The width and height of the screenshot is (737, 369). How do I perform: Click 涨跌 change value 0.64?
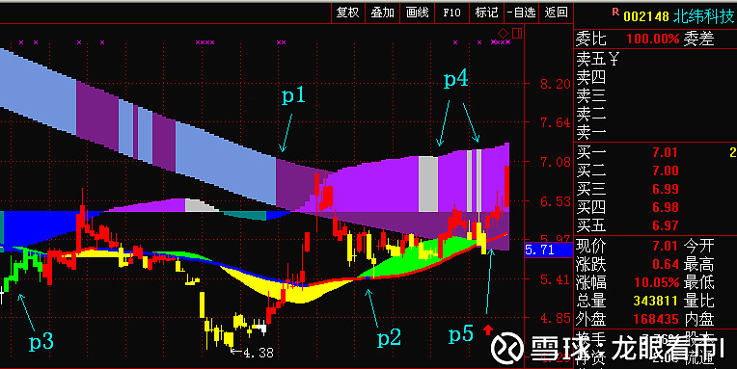[x=665, y=264]
